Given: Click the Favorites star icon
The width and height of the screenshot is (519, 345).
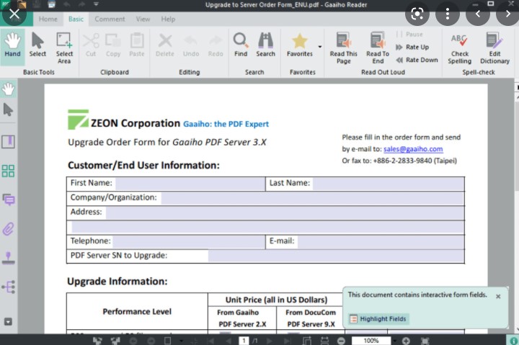Looking at the screenshot, I should point(300,45).
